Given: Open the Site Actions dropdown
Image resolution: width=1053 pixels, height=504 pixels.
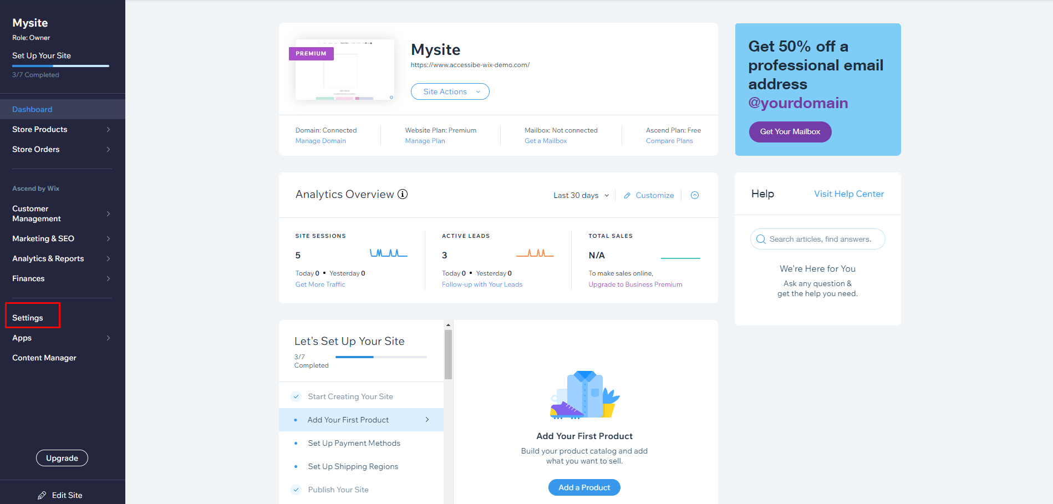Looking at the screenshot, I should pos(450,91).
